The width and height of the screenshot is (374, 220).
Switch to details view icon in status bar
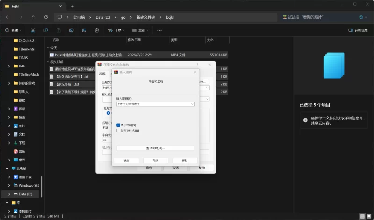[362, 216]
